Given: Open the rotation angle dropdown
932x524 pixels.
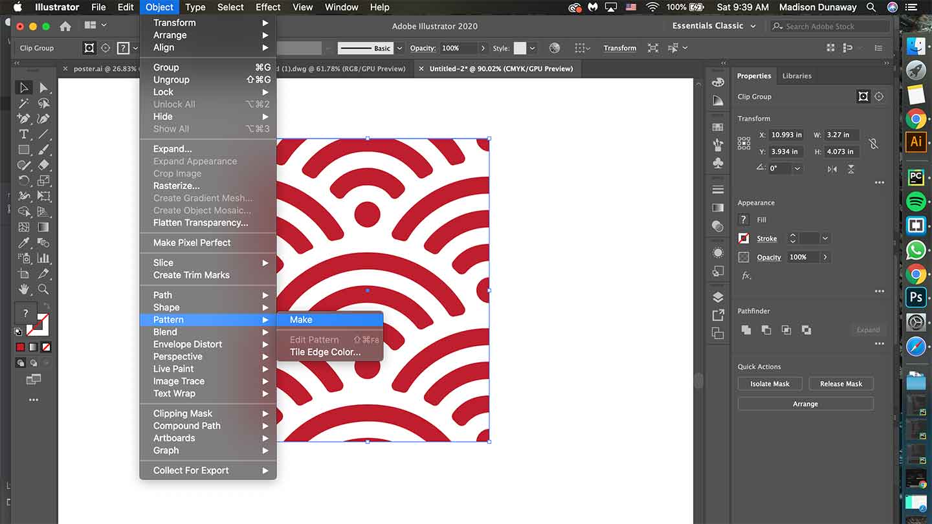Looking at the screenshot, I should coord(797,168).
